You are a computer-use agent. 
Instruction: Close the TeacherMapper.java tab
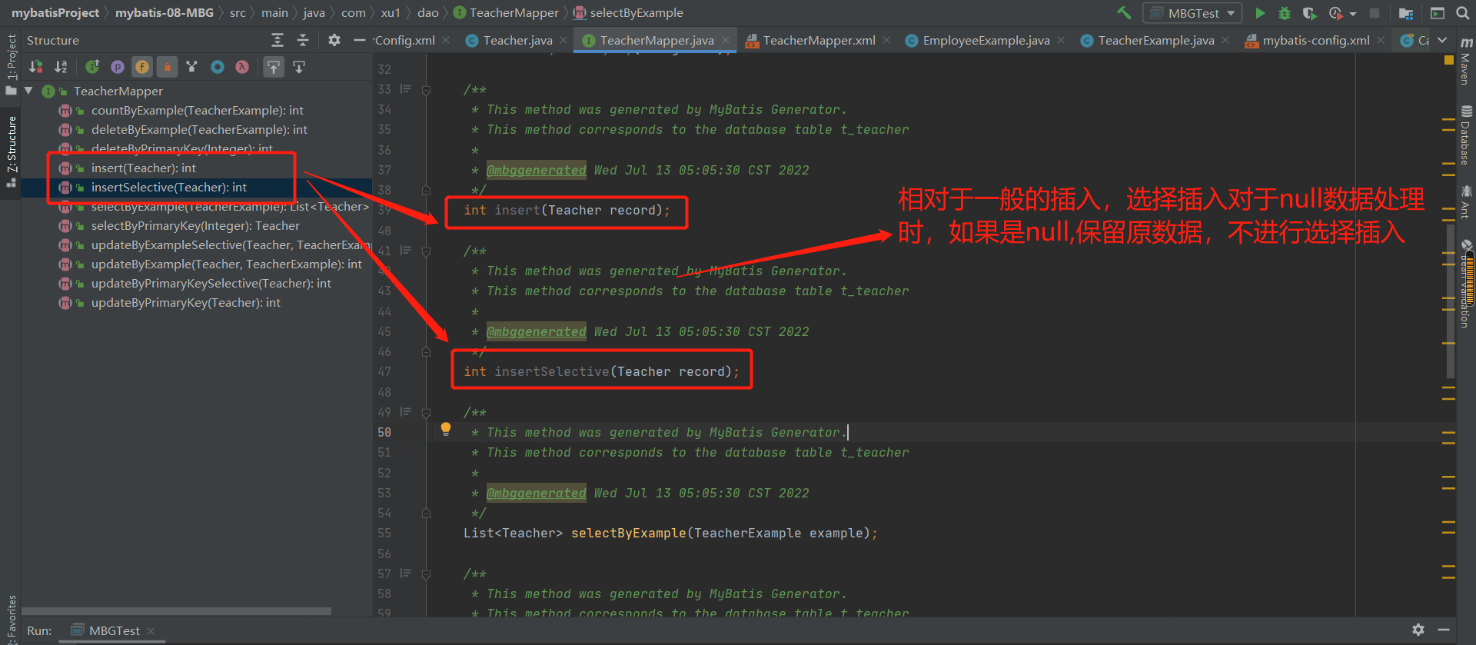726,40
